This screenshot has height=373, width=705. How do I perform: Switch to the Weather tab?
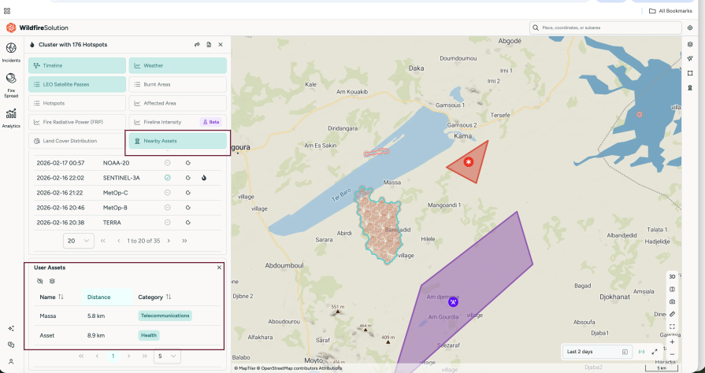point(177,65)
